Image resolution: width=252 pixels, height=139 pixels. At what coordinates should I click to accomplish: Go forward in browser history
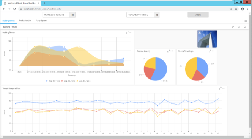9,9
